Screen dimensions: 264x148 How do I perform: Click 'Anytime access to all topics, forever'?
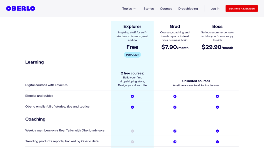point(196,85)
